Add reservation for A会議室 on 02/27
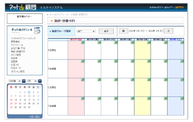 pos(83,42)
